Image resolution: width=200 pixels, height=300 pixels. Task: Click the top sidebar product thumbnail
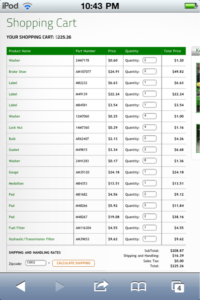pyautogui.click(x=198, y=88)
